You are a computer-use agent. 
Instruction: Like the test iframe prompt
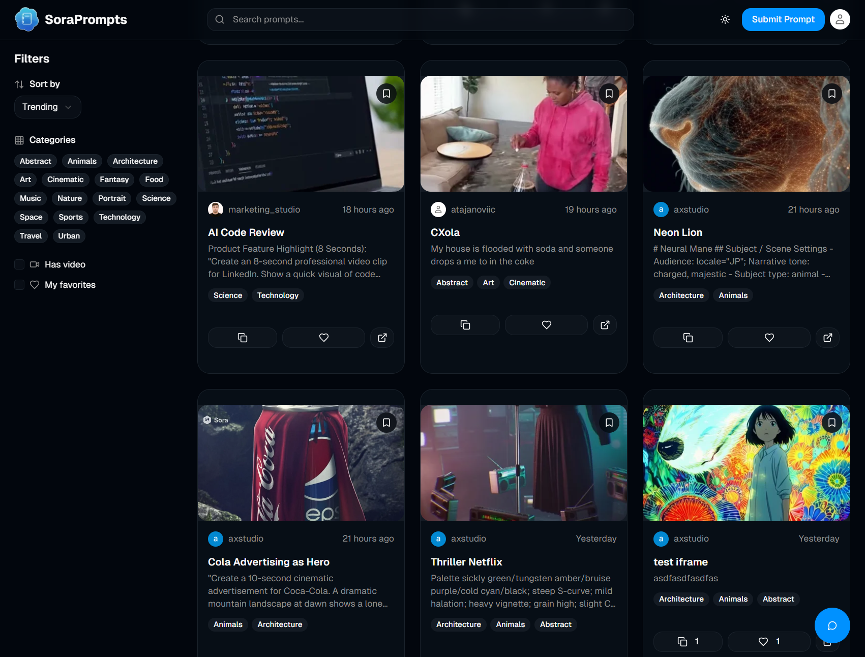coord(769,642)
